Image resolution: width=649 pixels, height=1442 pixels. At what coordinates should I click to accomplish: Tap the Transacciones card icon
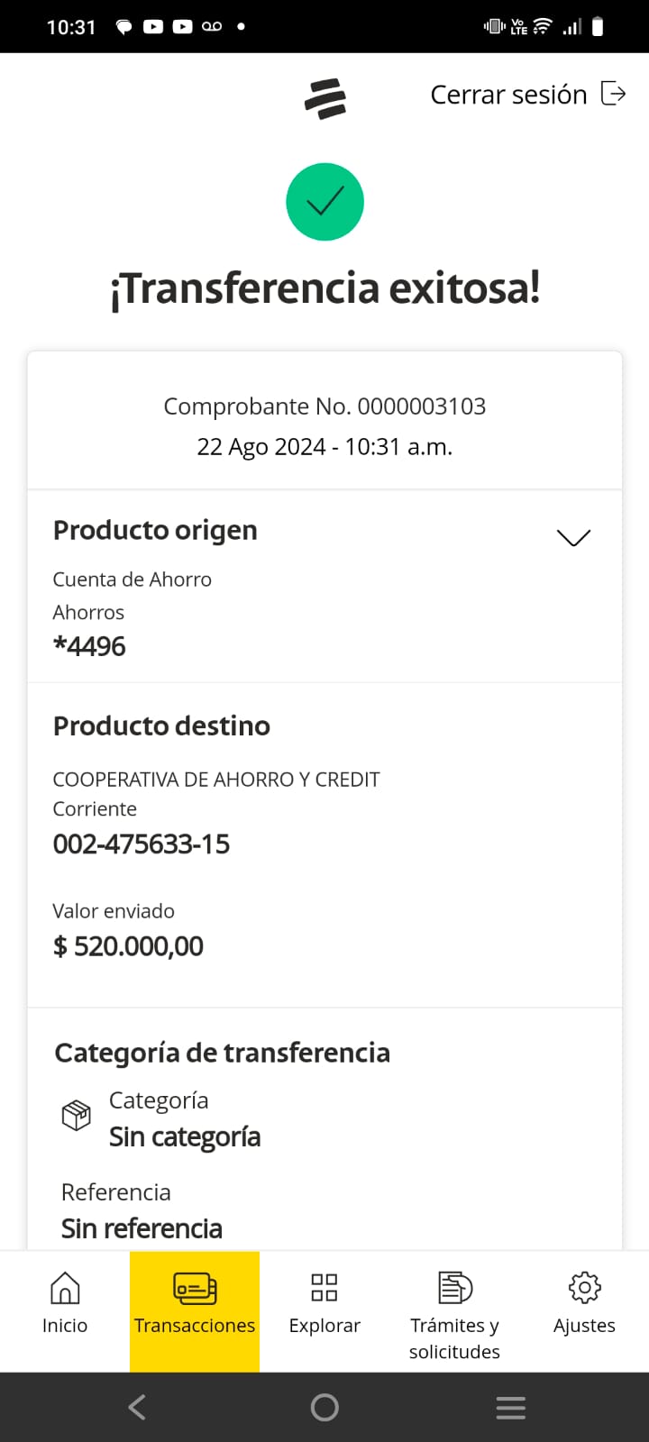click(x=195, y=1288)
